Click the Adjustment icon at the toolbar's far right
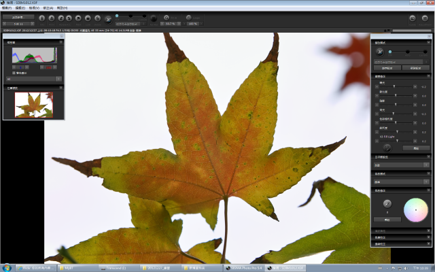This screenshot has width=435, height=272. tap(425, 18)
